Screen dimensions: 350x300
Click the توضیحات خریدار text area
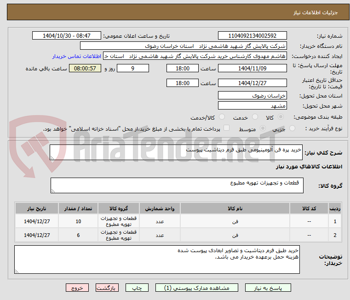point(157,260)
